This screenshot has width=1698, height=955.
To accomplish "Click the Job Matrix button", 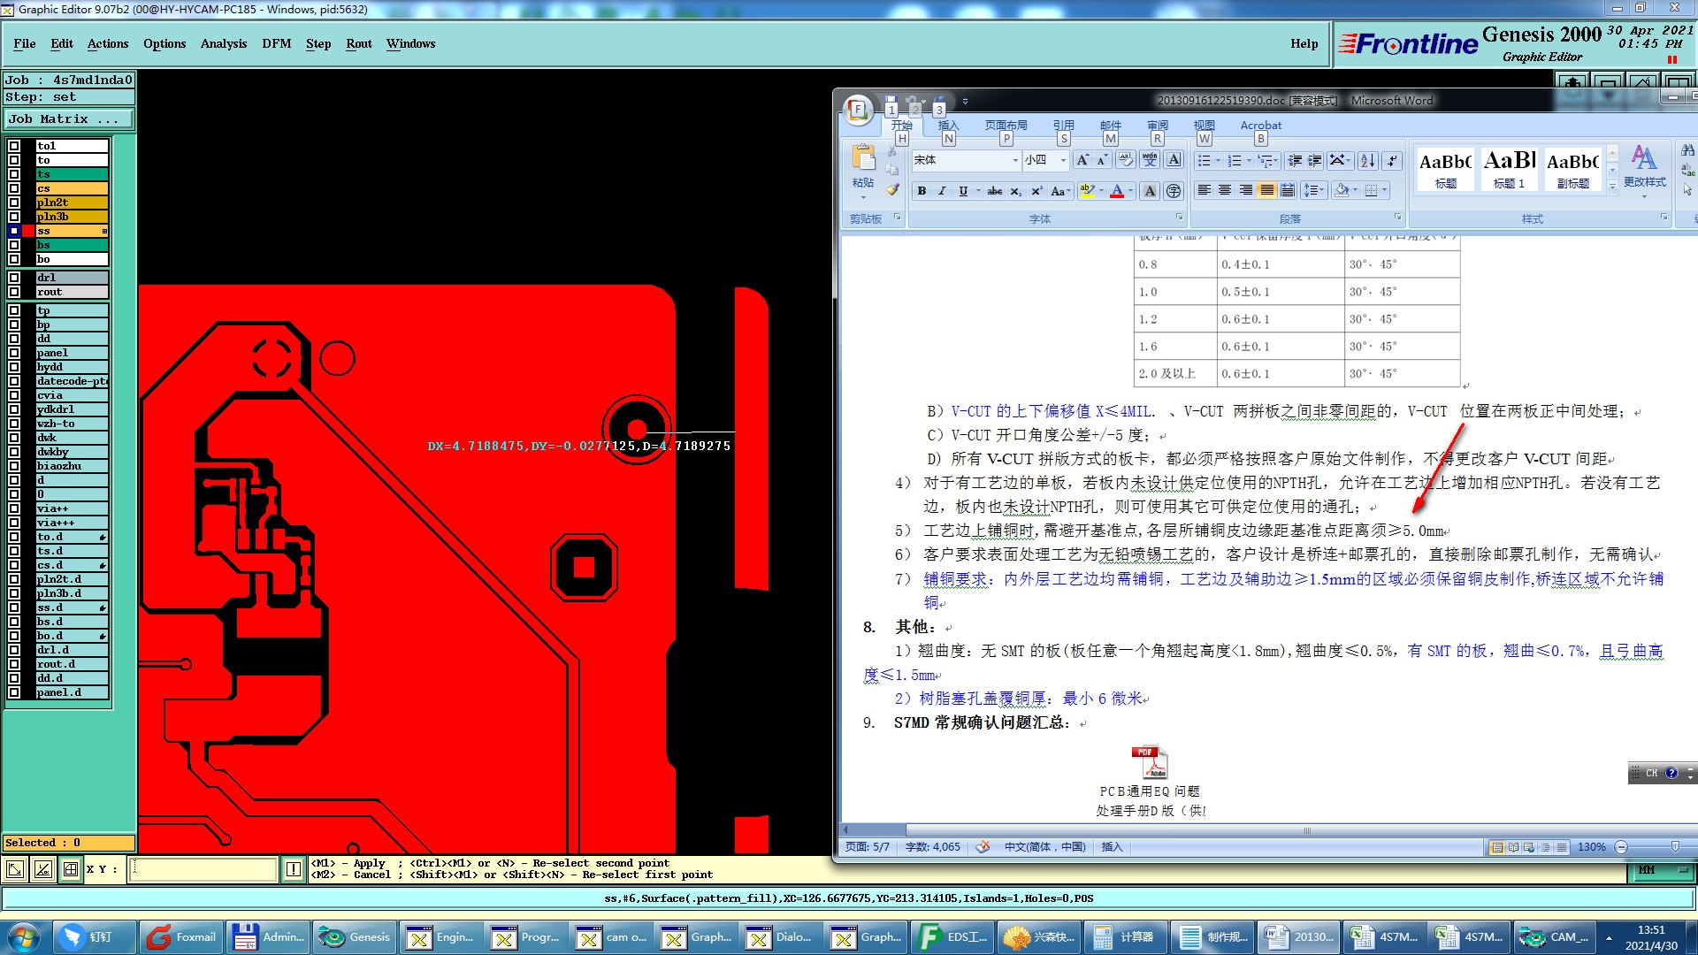I will [68, 118].
